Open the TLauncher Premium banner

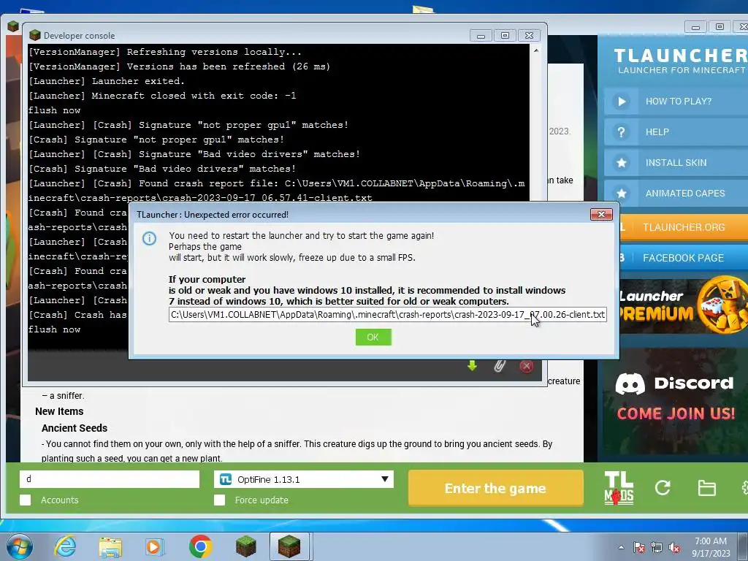point(683,305)
